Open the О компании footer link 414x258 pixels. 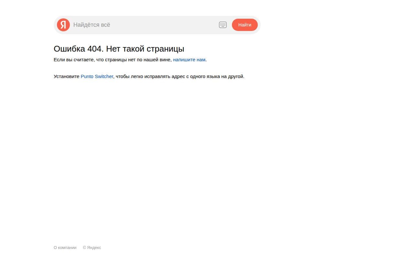click(x=65, y=248)
